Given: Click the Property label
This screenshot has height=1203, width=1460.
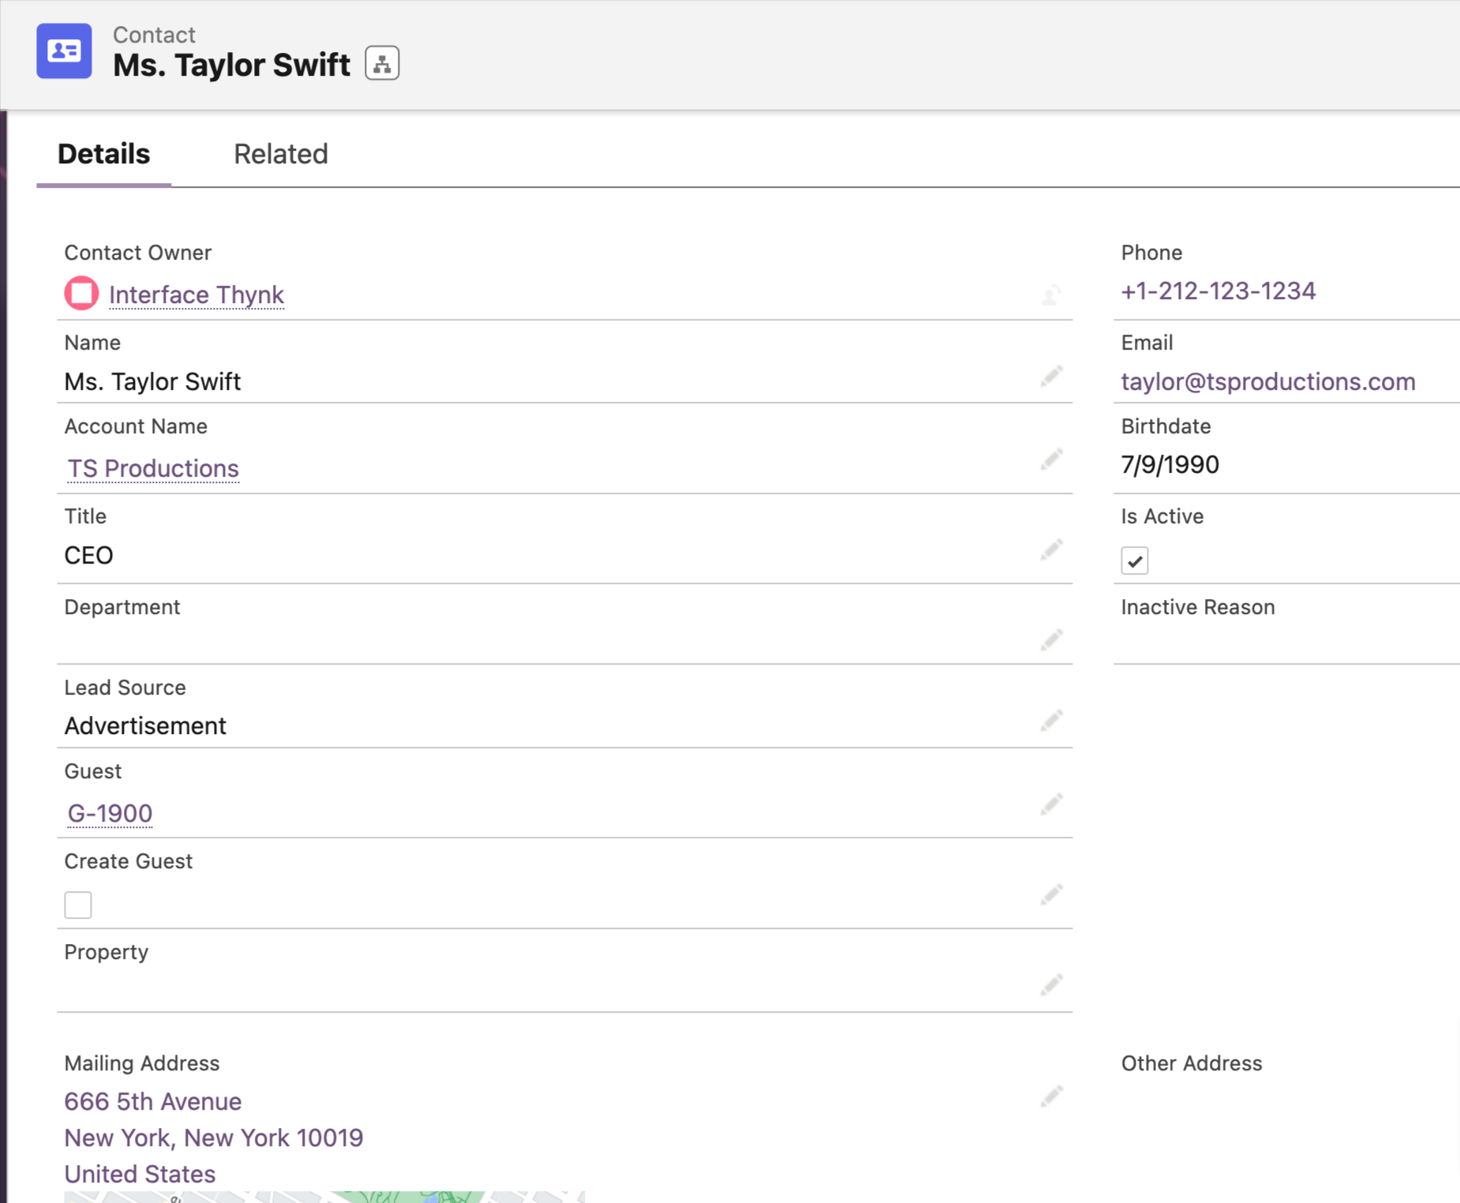Looking at the screenshot, I should pyautogui.click(x=107, y=952).
